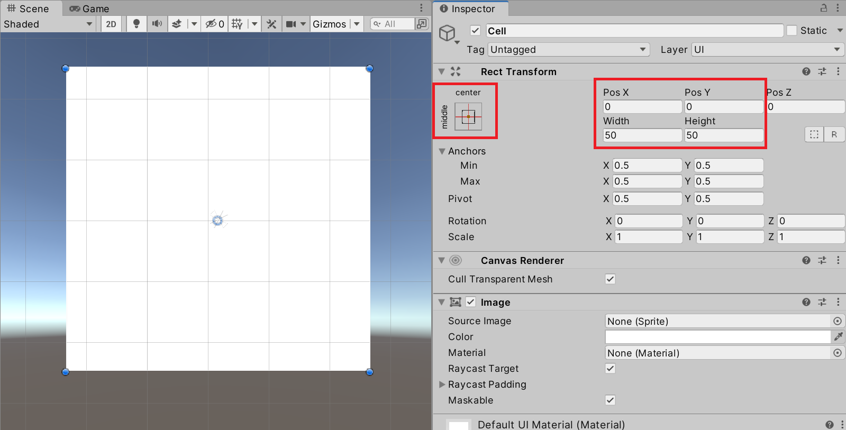Click the Gizmos button
Screen dimensions: 846x430
[329, 24]
